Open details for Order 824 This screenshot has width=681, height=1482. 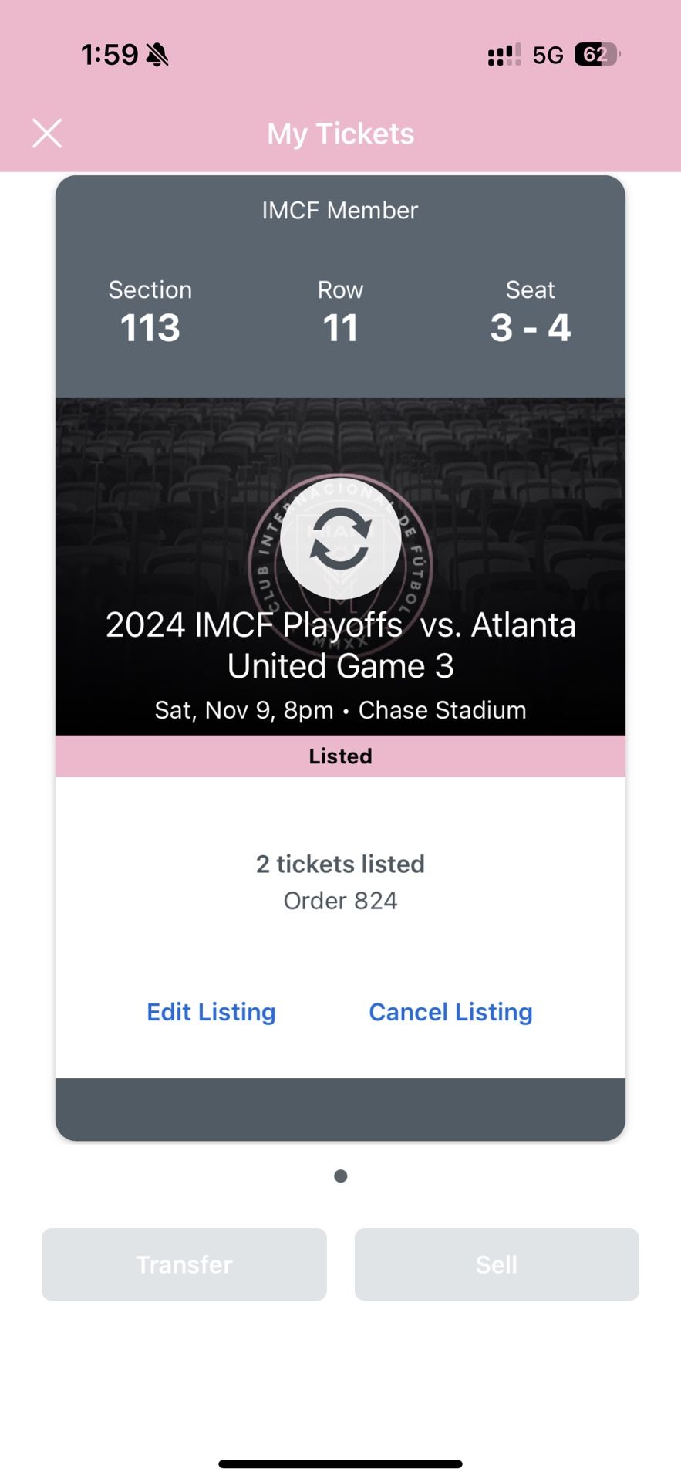click(340, 900)
